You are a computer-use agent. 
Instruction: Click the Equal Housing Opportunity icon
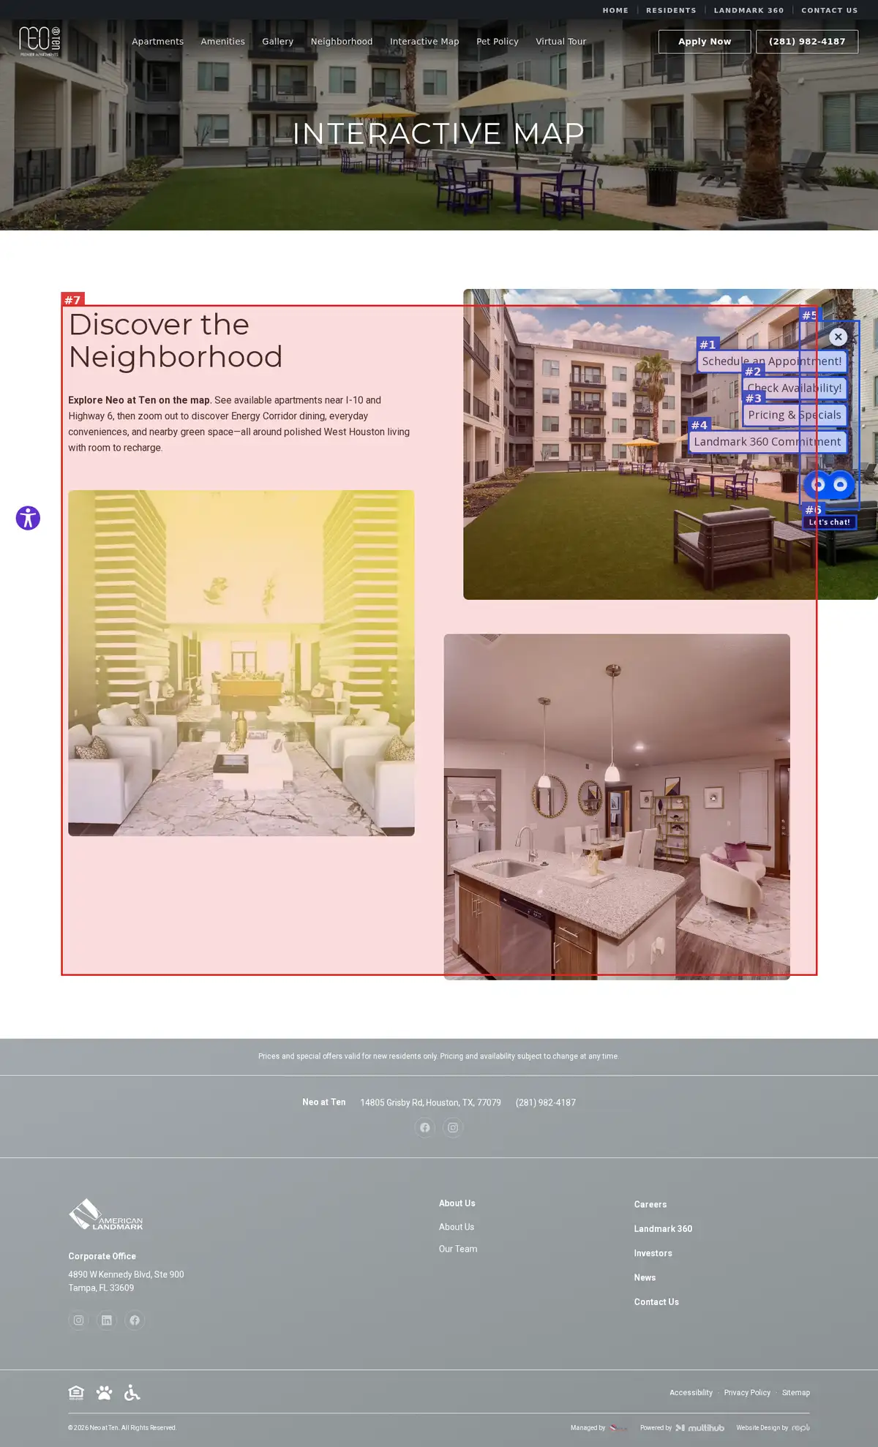(76, 1392)
